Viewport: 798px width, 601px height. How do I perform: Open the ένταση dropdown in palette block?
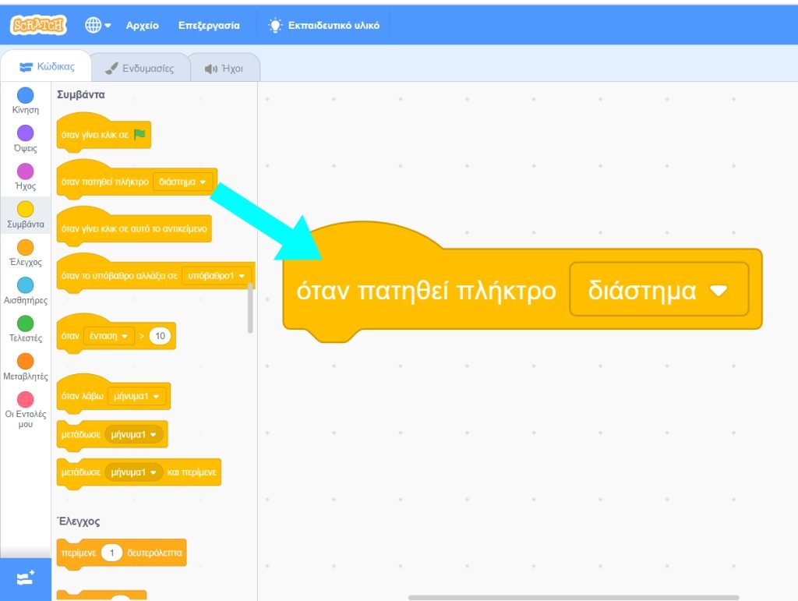tap(106, 336)
